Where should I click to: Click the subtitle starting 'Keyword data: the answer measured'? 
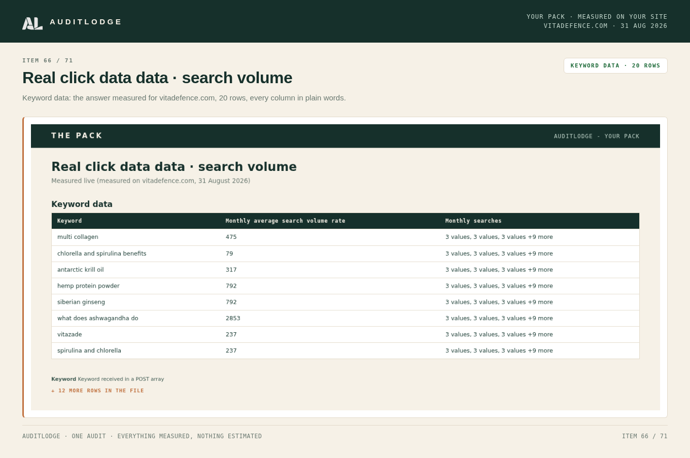coord(184,98)
